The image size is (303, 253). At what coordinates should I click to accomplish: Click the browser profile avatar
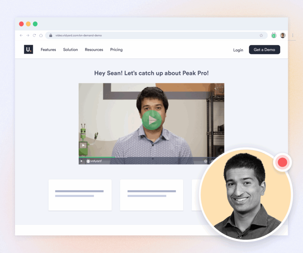[283, 35]
